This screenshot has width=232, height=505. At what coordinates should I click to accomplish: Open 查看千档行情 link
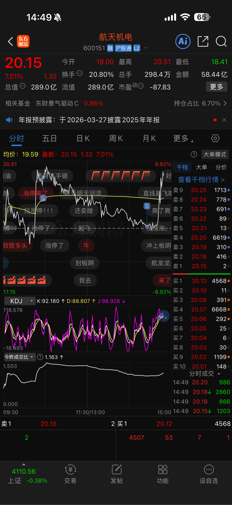201,180
